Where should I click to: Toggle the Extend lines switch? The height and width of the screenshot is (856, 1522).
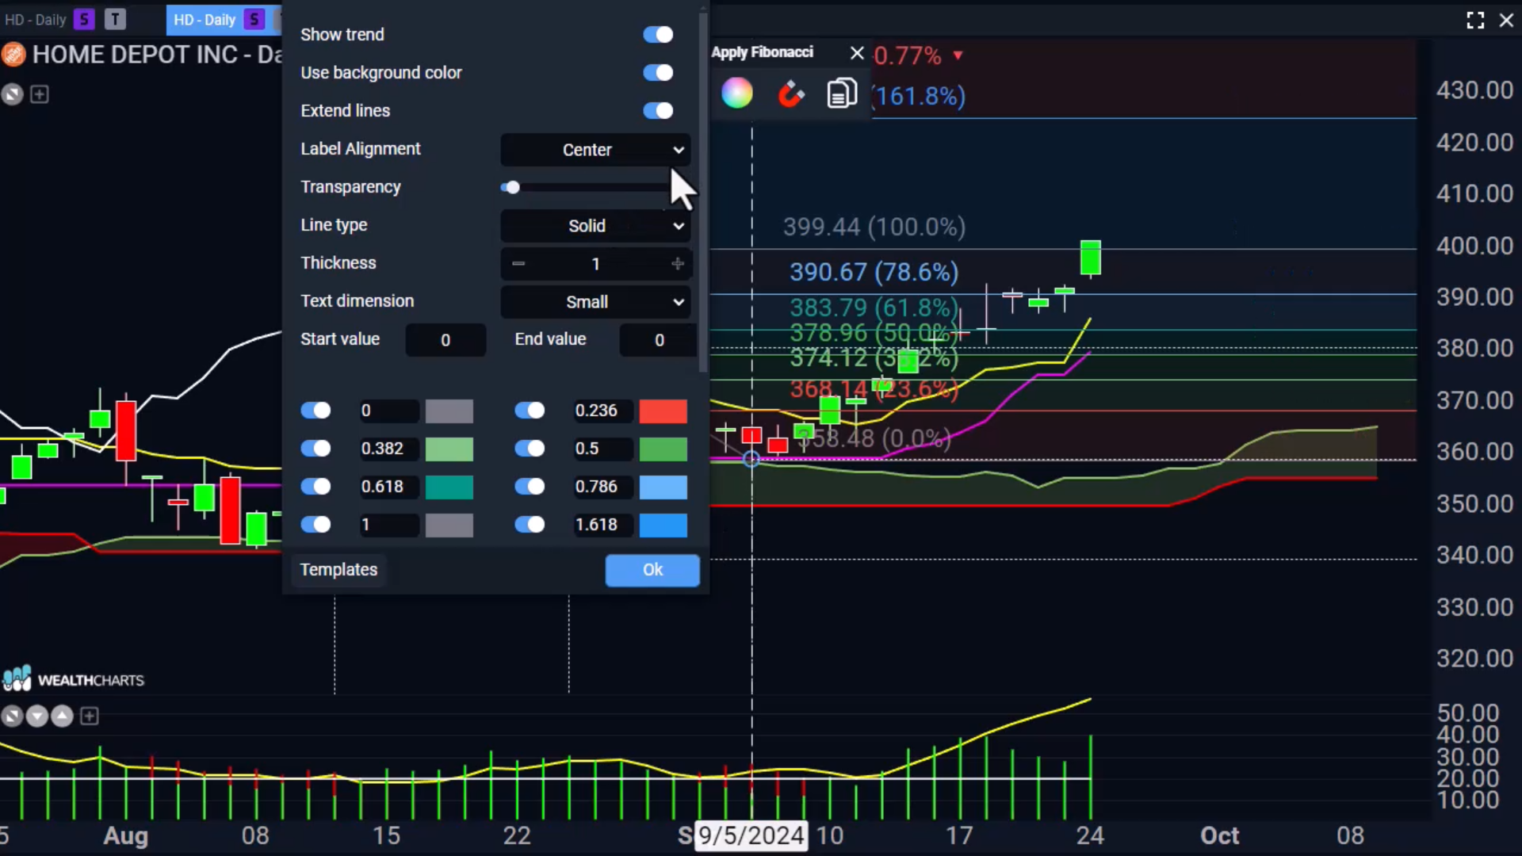pos(658,110)
